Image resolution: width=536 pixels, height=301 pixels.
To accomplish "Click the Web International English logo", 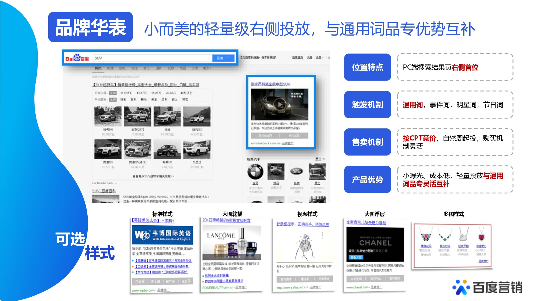I will [x=162, y=235].
